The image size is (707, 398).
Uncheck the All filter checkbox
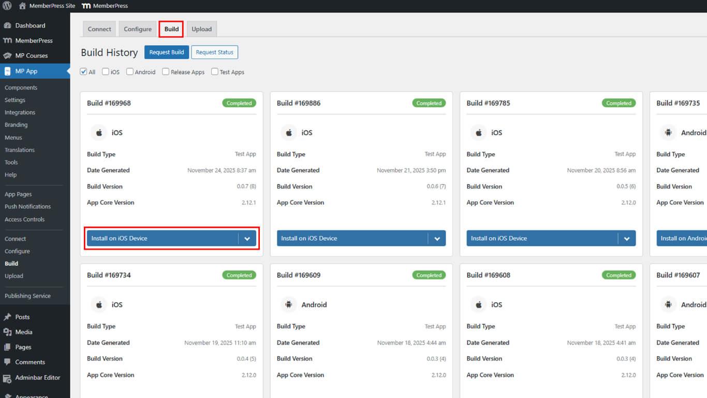coord(83,72)
